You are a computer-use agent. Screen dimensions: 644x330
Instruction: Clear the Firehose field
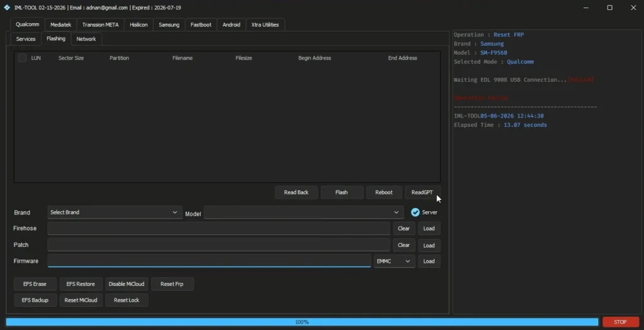(404, 228)
